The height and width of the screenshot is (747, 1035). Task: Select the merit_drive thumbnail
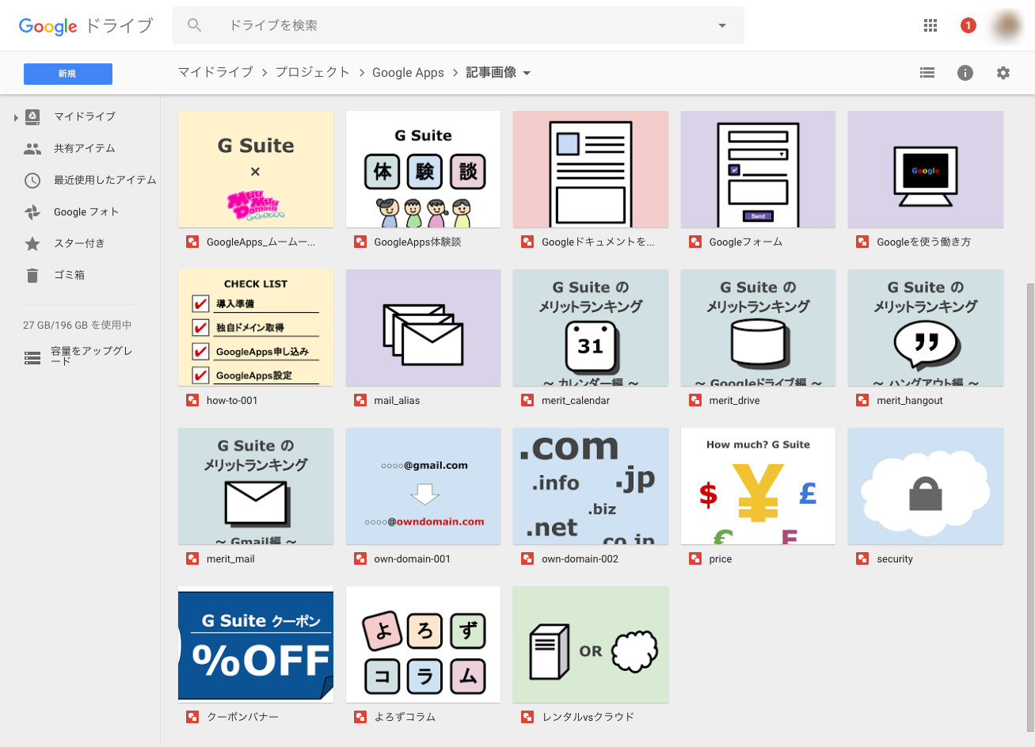click(759, 328)
